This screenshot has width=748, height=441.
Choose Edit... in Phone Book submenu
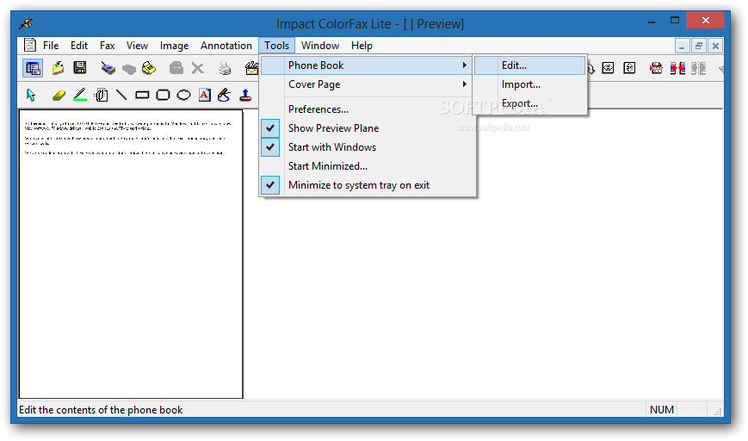click(530, 65)
